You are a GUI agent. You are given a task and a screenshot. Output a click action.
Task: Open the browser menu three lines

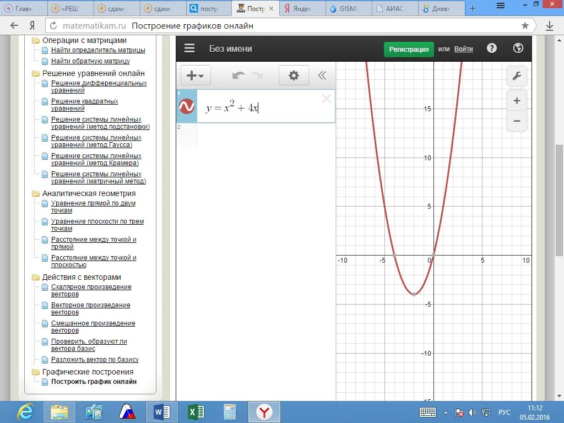500,6
